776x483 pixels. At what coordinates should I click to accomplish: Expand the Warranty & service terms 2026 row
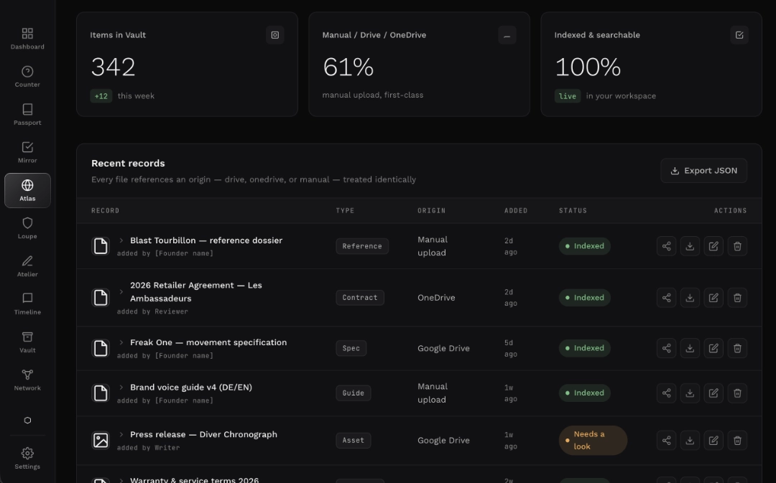pos(121,480)
